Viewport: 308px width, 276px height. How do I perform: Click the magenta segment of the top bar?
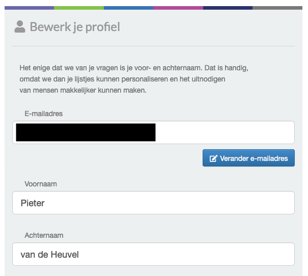(x=178, y=8)
